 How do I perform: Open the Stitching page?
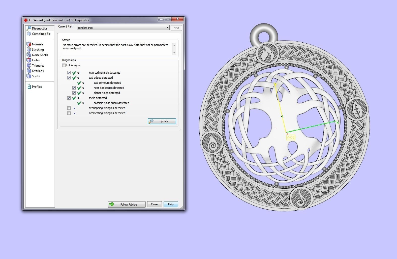coord(38,49)
